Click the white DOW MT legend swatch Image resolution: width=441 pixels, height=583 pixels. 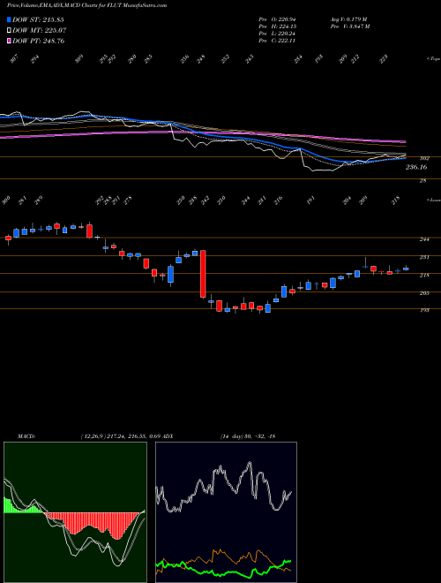(x=9, y=30)
